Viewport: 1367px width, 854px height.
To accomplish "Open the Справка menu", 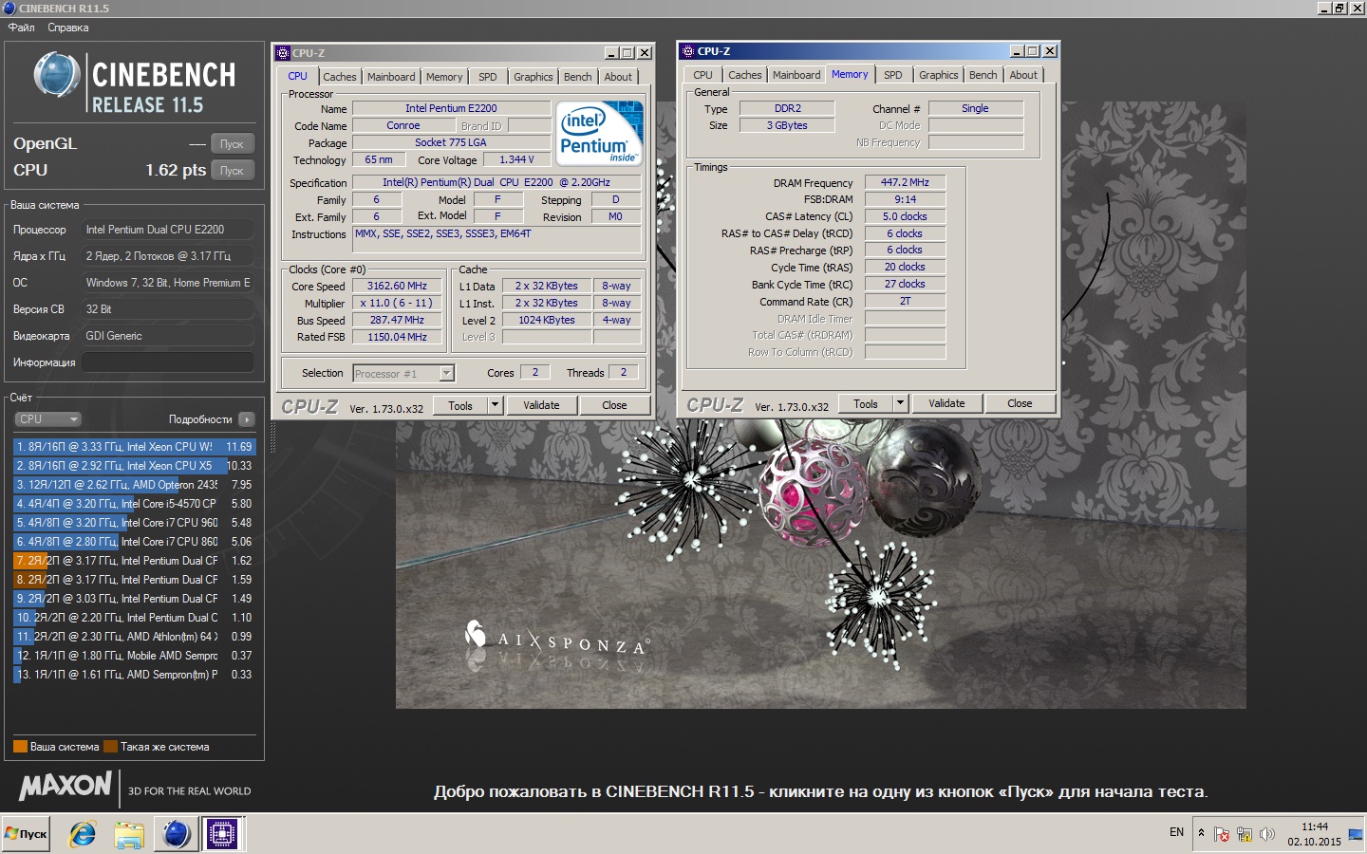I will [67, 28].
